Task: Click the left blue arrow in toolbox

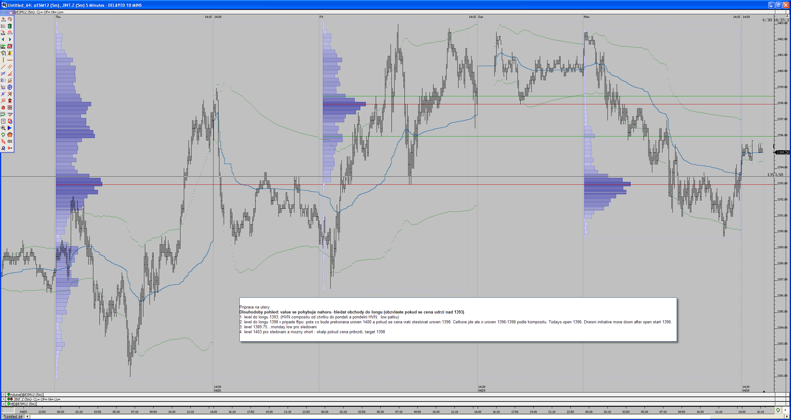Action: 3,40
